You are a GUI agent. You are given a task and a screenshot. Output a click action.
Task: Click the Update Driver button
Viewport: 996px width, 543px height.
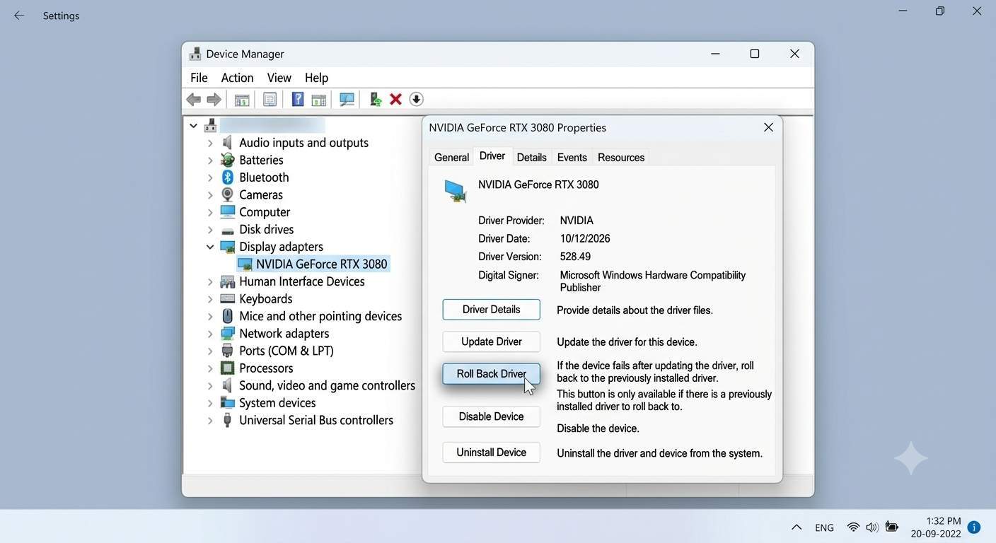click(492, 341)
